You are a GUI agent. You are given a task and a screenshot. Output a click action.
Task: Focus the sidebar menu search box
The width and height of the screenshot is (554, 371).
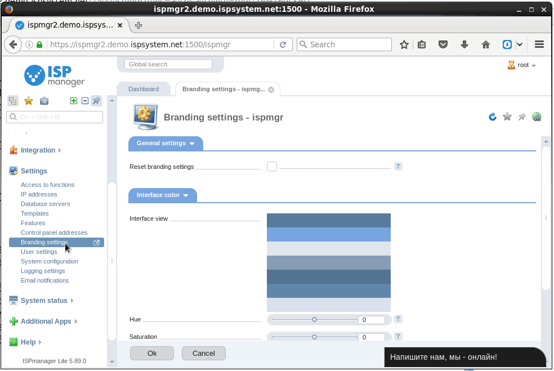coord(55,117)
